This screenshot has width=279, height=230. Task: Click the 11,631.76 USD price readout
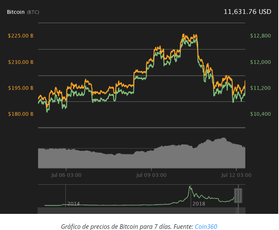(x=247, y=12)
